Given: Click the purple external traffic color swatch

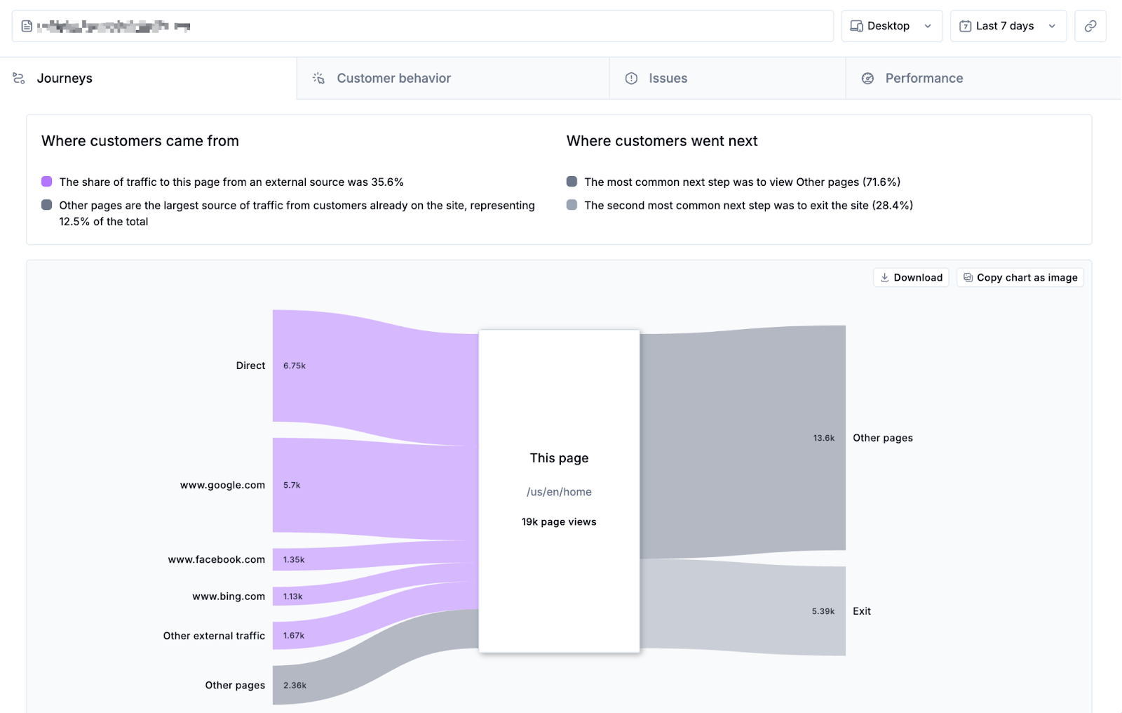Looking at the screenshot, I should (46, 181).
